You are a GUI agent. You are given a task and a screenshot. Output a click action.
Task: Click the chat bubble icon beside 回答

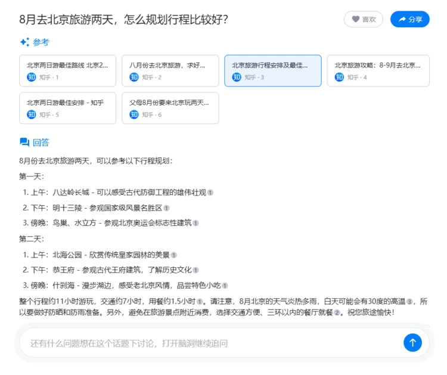point(24,142)
